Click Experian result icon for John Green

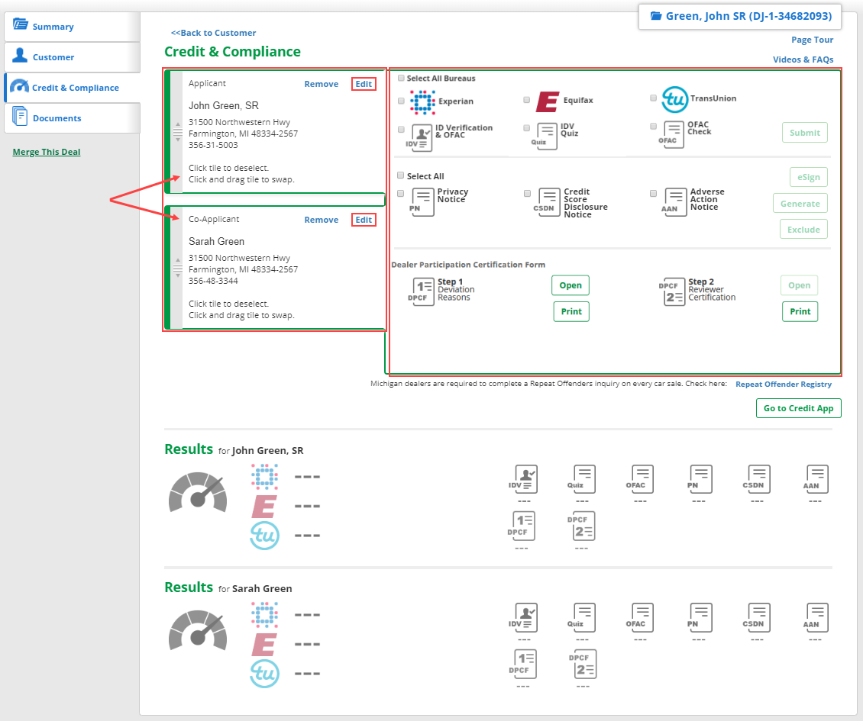tap(265, 476)
